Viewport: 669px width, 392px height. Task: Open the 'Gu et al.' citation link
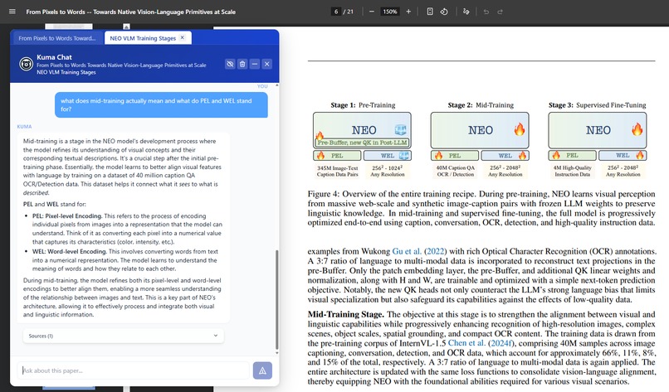click(x=407, y=251)
